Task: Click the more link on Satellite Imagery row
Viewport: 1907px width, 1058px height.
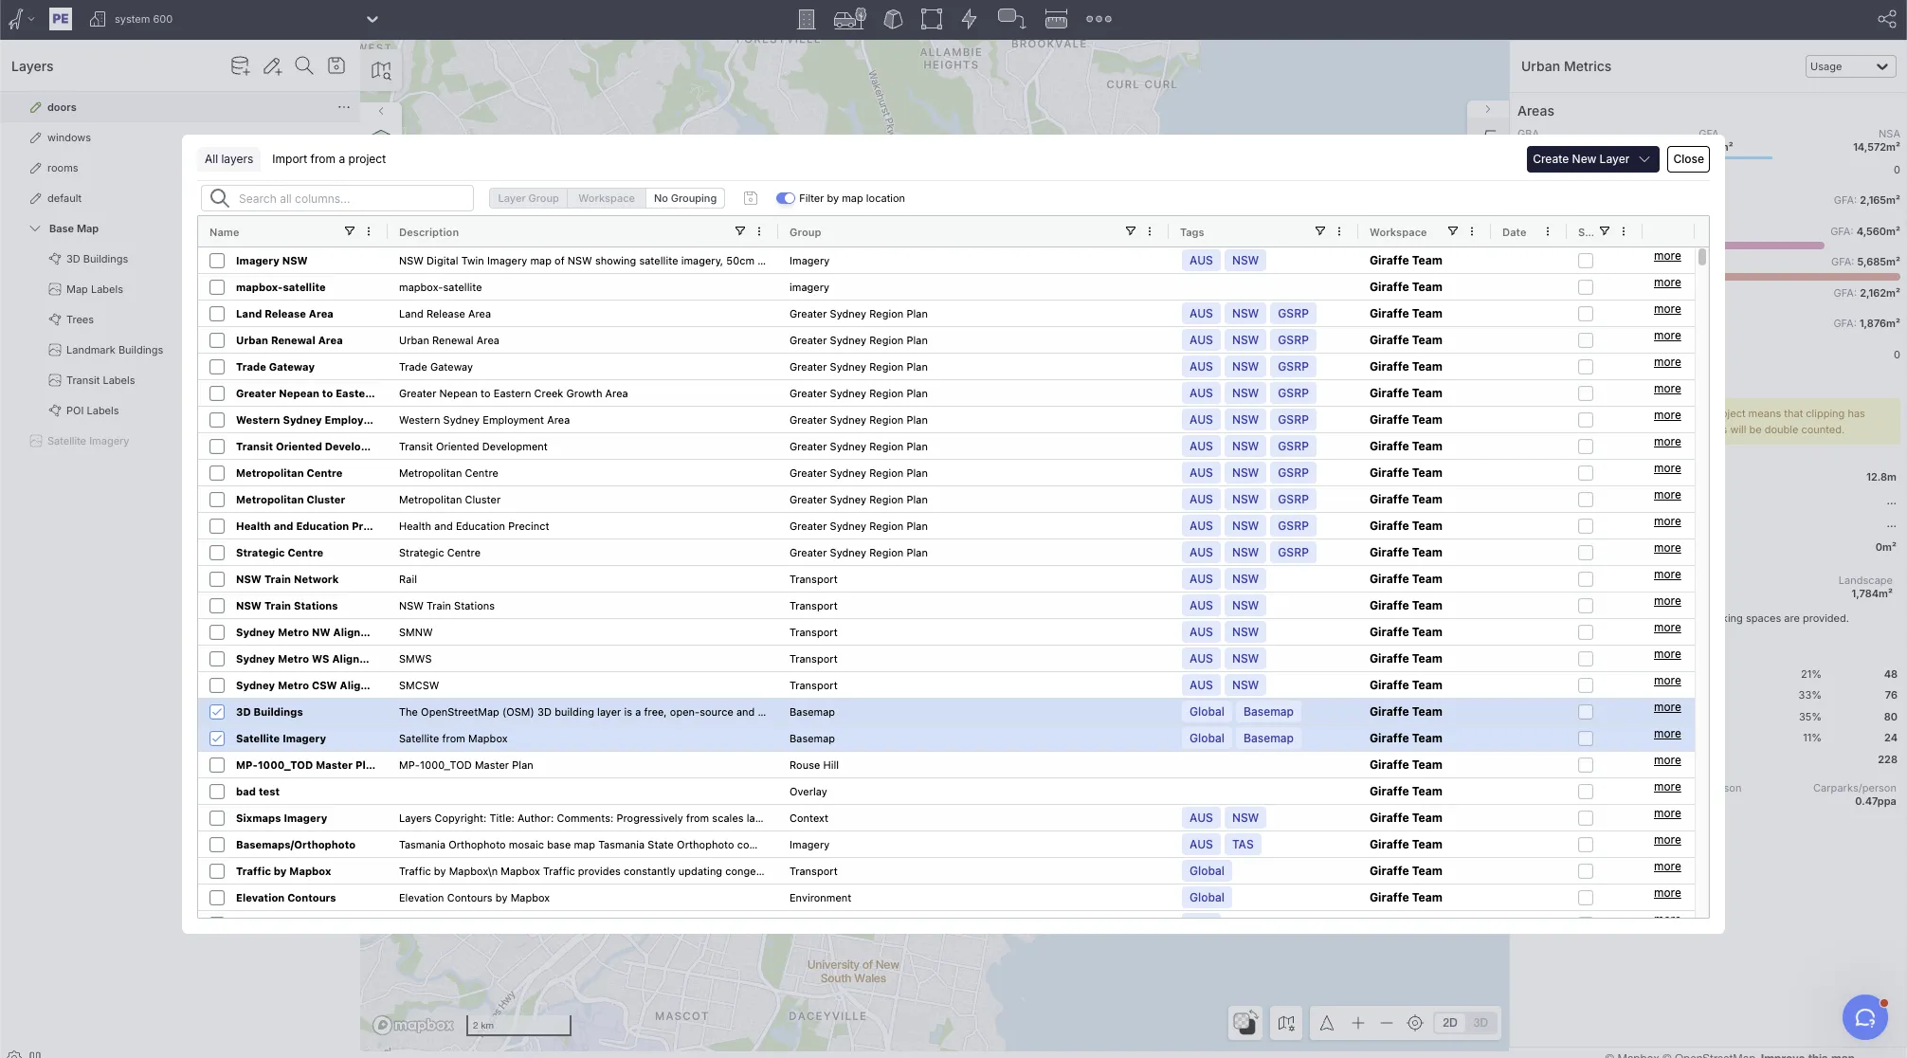Action: tap(1666, 734)
